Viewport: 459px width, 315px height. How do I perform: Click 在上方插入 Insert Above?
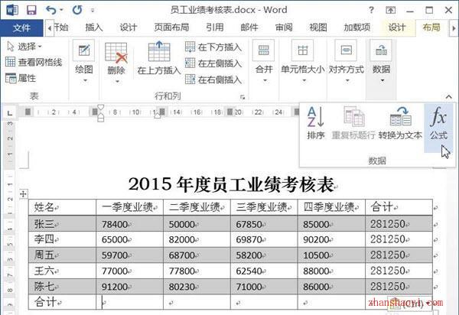point(159,58)
